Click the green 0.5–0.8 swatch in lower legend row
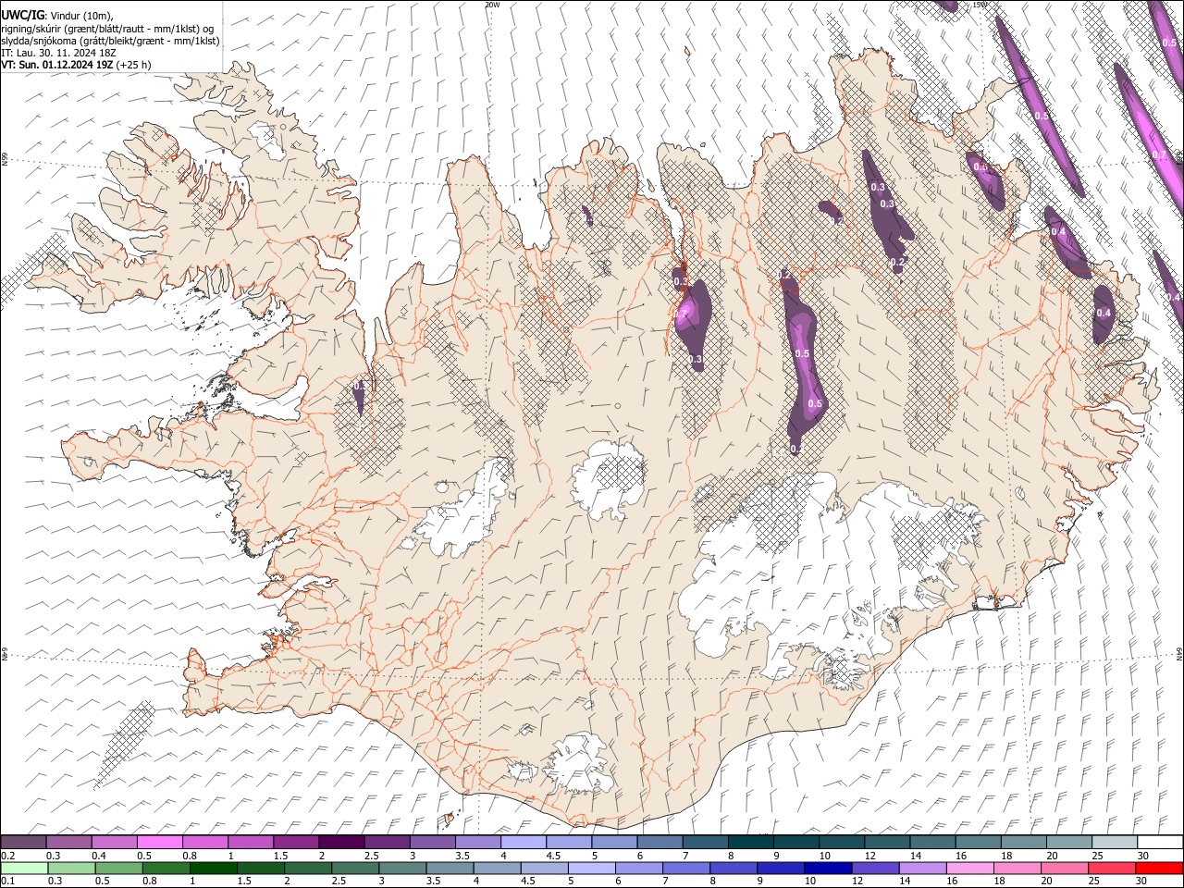 119,868
